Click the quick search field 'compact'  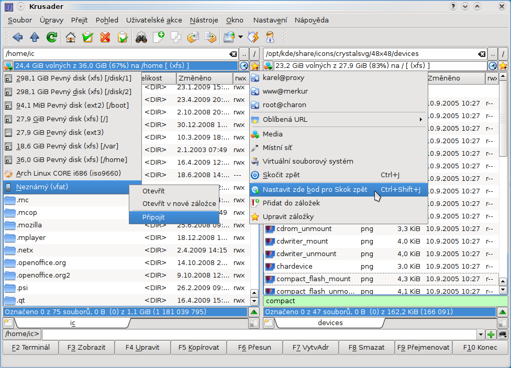pyautogui.click(x=385, y=301)
